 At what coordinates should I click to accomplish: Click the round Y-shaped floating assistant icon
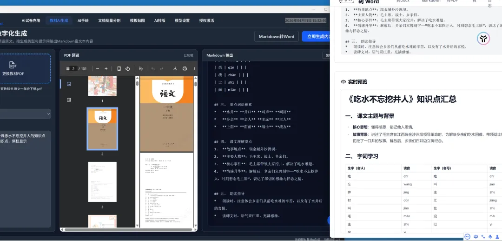483,39
